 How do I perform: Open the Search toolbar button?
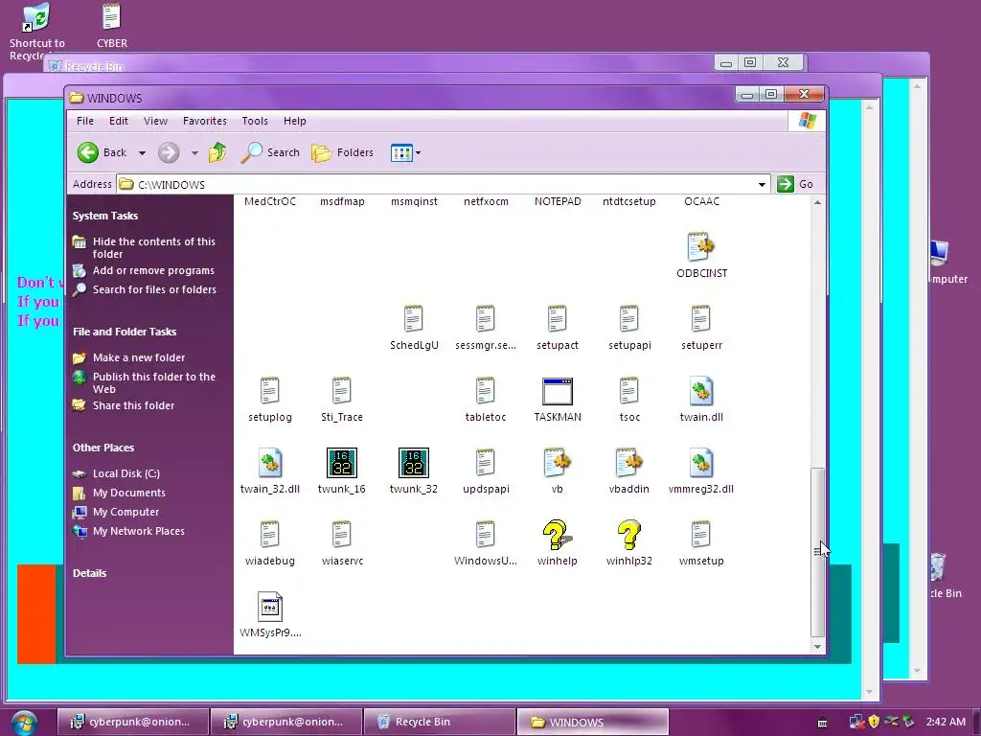click(x=270, y=152)
